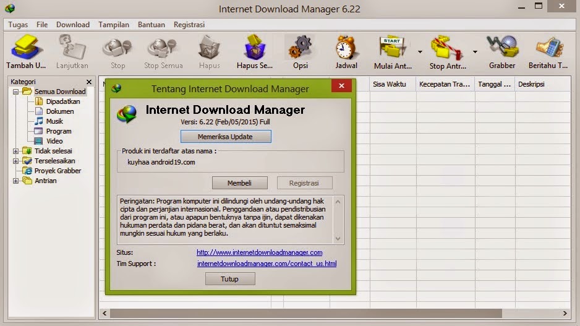This screenshot has height=326, width=580.
Task: Click the Terselesaikan folder icon
Action: pyautogui.click(x=27, y=161)
